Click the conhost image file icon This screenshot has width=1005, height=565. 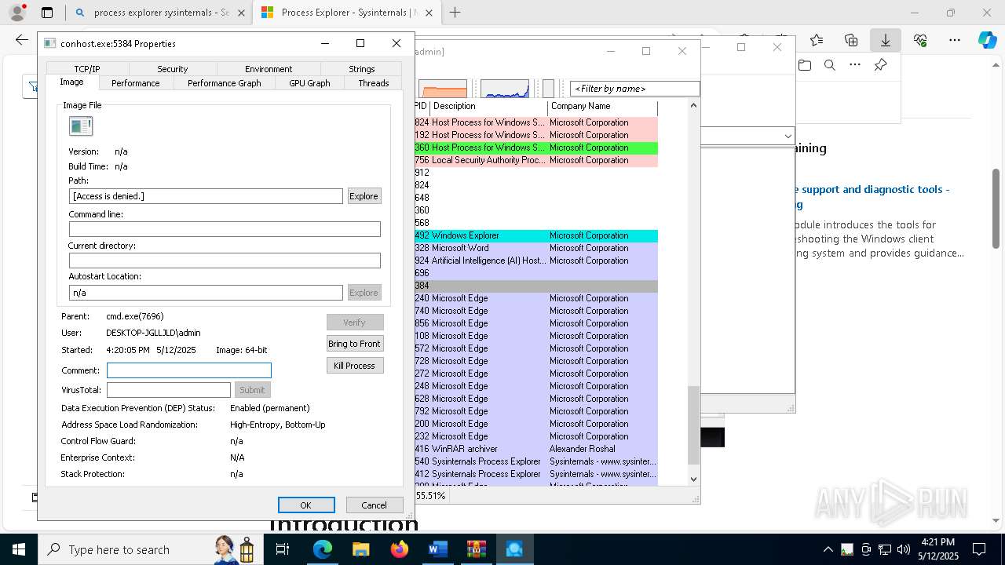[x=81, y=126]
